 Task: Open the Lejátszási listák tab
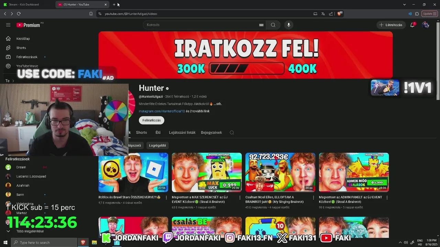point(182,132)
